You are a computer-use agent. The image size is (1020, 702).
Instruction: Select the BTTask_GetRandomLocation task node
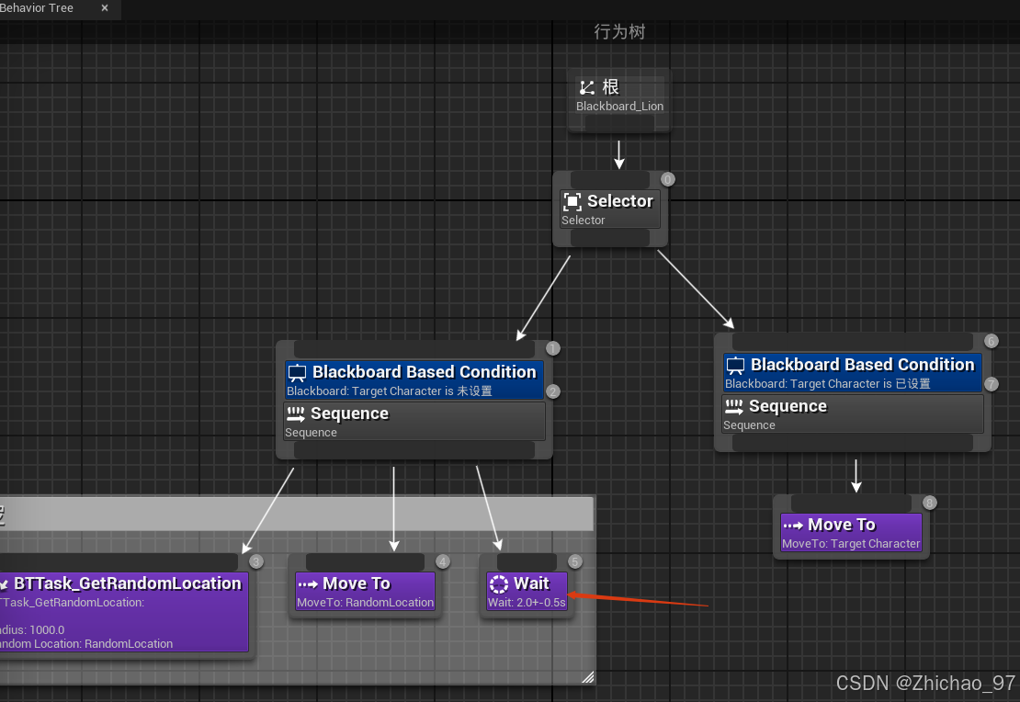[124, 612]
